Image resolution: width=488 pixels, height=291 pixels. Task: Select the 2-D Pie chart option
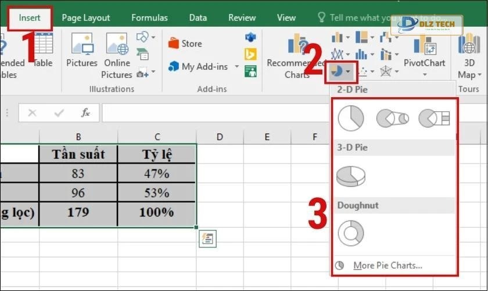[350, 118]
